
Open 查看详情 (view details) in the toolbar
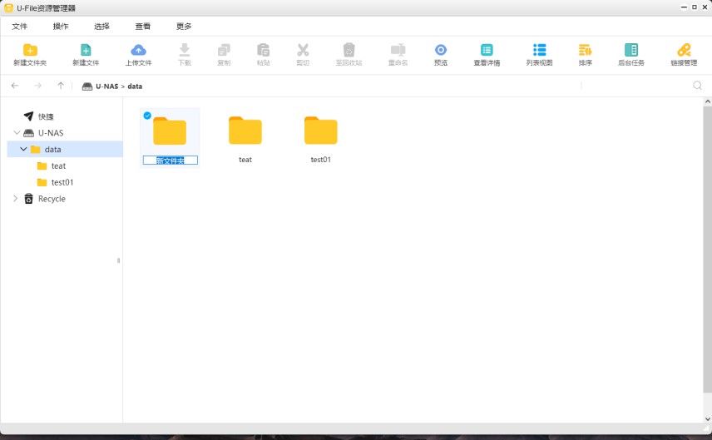click(x=487, y=51)
